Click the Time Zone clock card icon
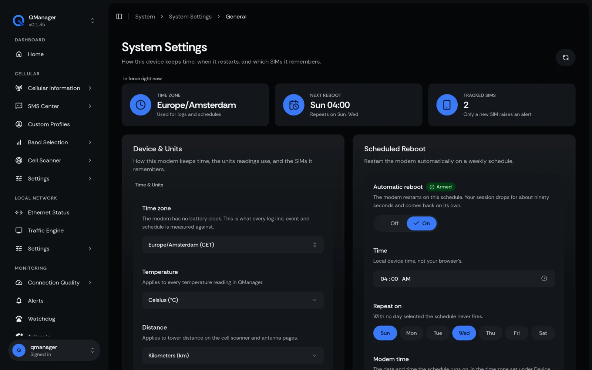This screenshot has height=370, width=592. 141,105
